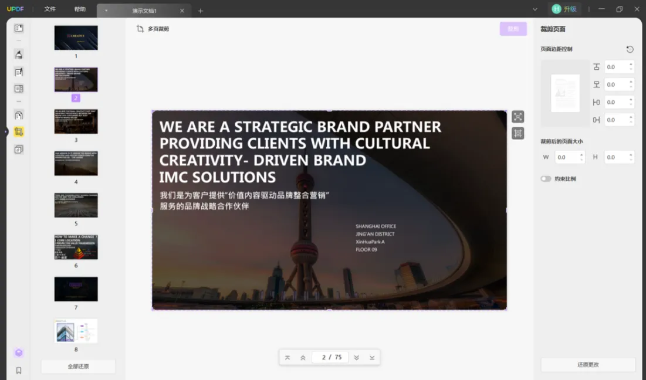
Task: Open Reader mode in the left sidebar
Action: pyautogui.click(x=19, y=28)
